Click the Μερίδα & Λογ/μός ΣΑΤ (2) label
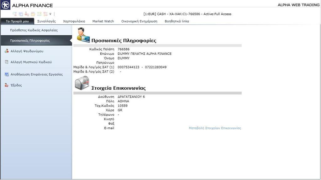This screenshot has width=321, height=180. click(94, 72)
